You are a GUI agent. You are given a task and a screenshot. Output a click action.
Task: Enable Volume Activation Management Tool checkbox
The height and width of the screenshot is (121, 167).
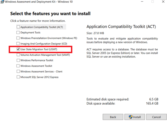tap(18, 55)
